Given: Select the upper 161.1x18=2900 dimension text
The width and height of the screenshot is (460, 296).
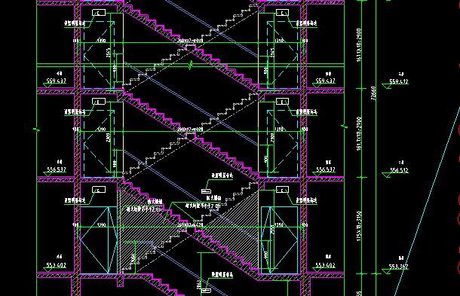Looking at the screenshot, I should (359, 45).
